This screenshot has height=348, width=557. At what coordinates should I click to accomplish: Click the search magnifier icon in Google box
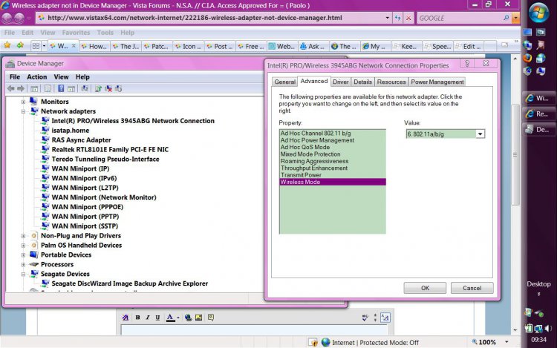point(506,18)
